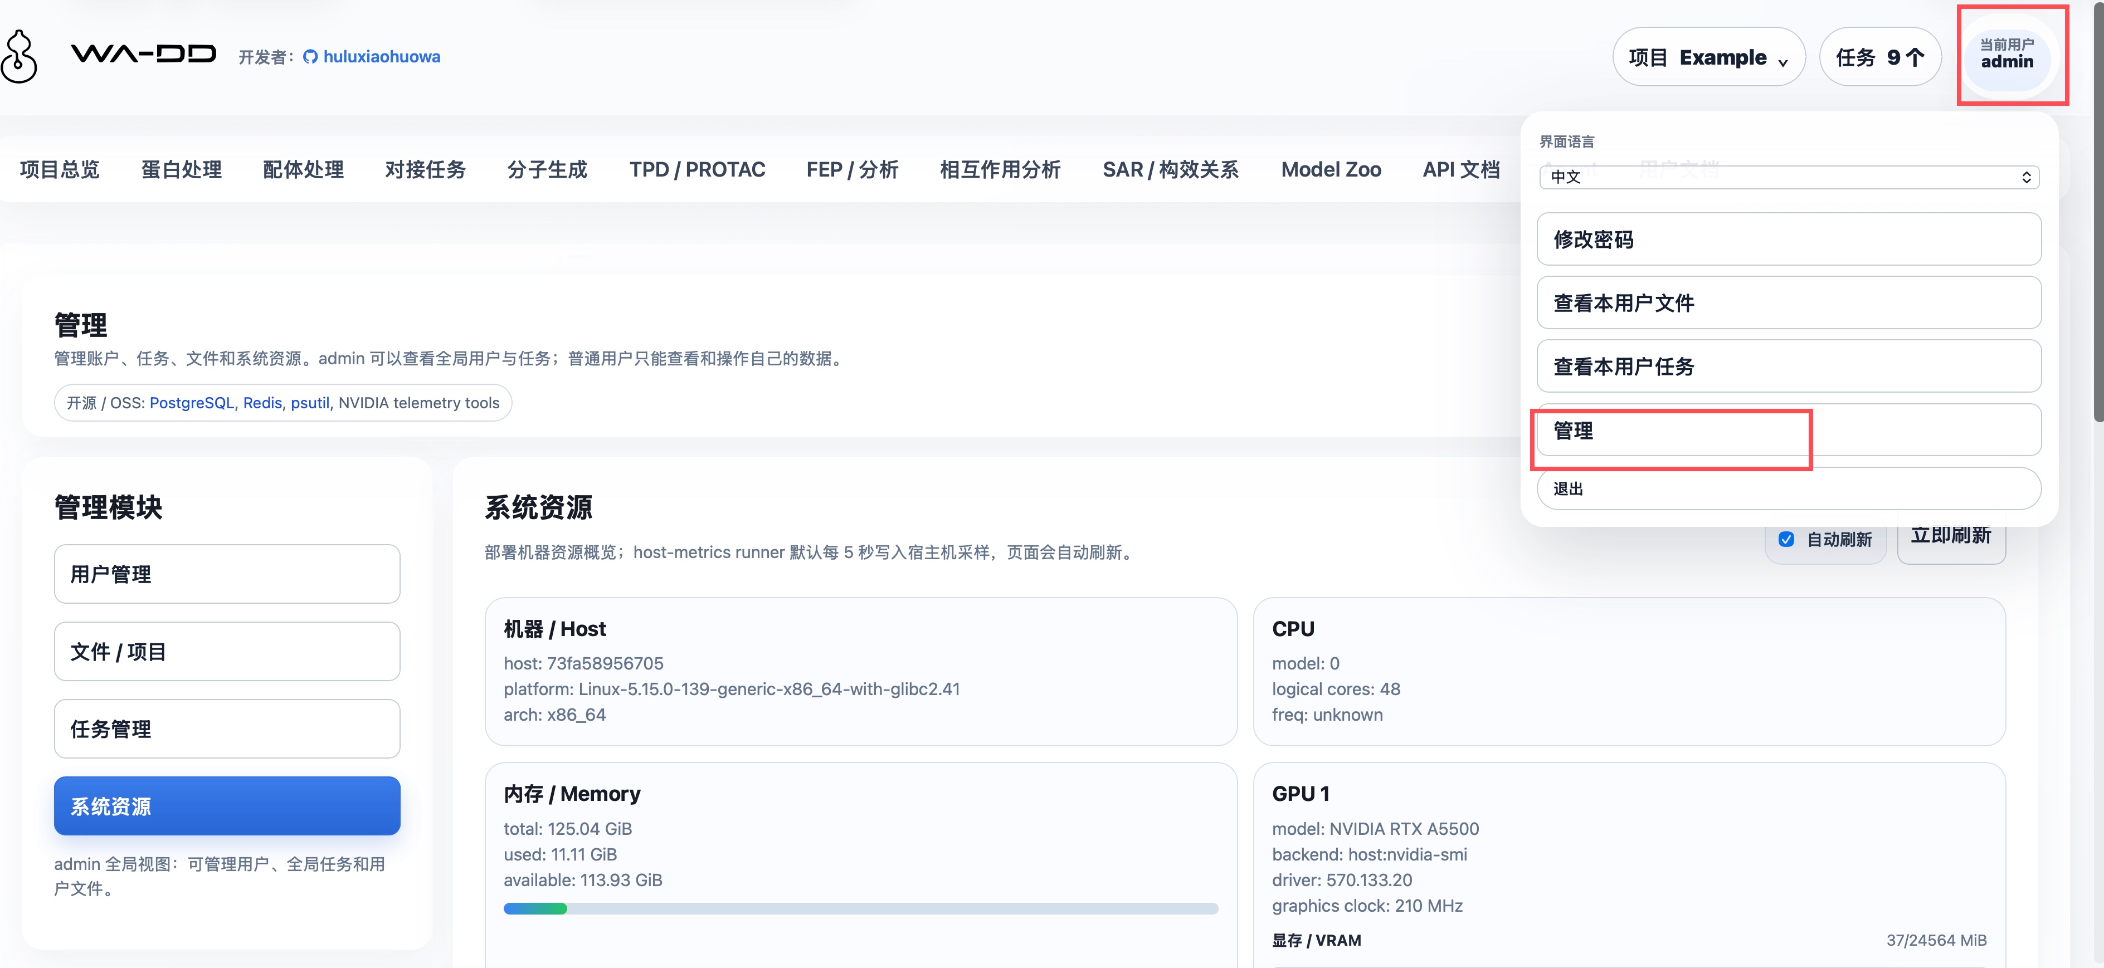Click the 管理模块 sidebar heading
Screen dimensions: 2104x968
pyautogui.click(x=108, y=507)
